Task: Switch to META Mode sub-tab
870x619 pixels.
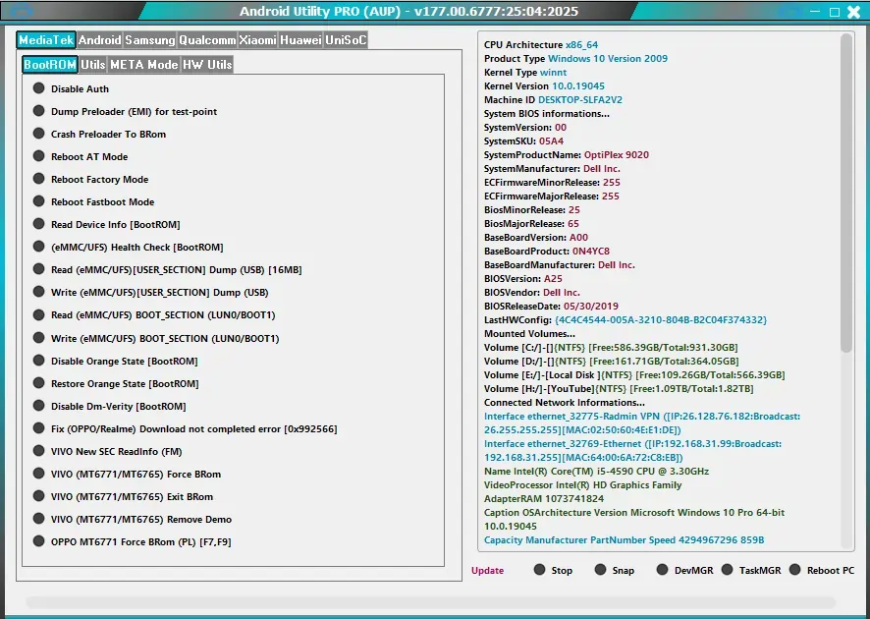Action: point(143,65)
